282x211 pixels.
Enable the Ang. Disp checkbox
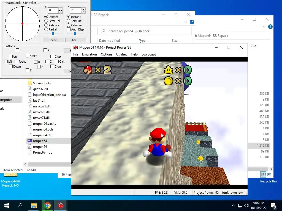[69, 29]
